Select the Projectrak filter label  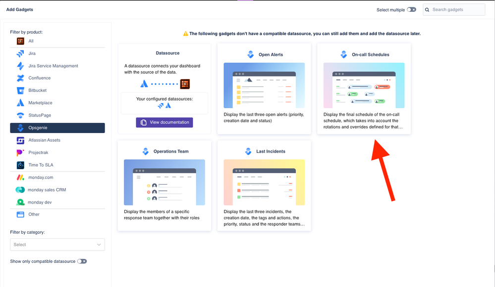click(38, 153)
